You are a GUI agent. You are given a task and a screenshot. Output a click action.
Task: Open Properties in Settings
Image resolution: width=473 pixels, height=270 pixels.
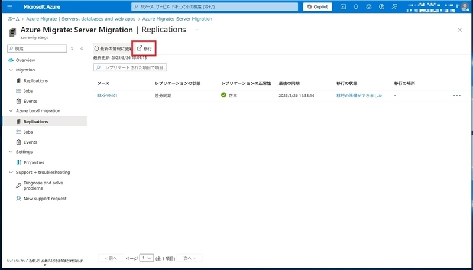pyautogui.click(x=34, y=162)
